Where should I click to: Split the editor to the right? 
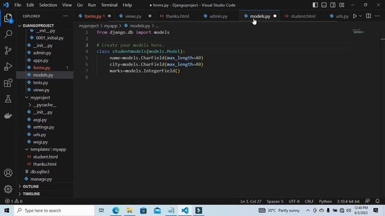[x=368, y=16]
